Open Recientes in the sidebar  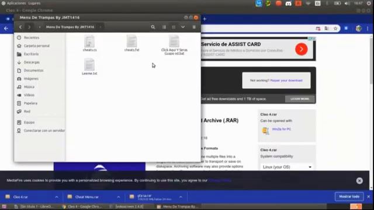tap(31, 37)
